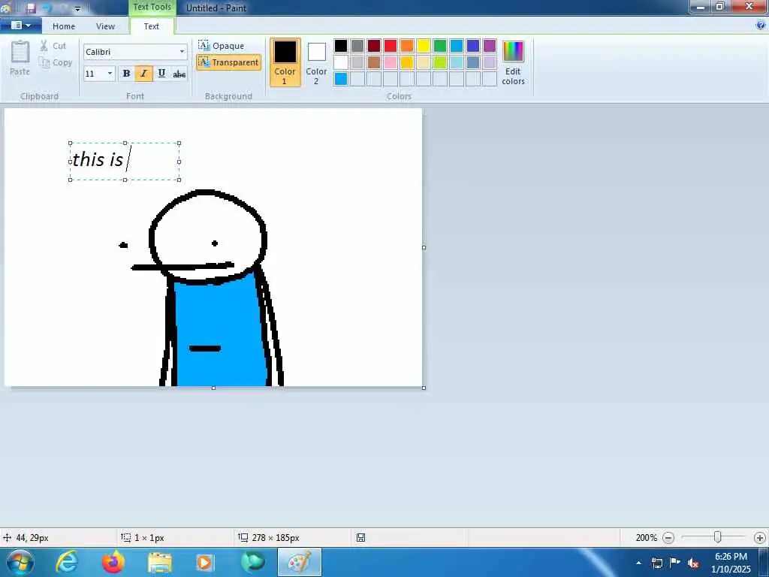Image resolution: width=769 pixels, height=577 pixels.
Task: Click the Copy button
Action: tap(56, 62)
